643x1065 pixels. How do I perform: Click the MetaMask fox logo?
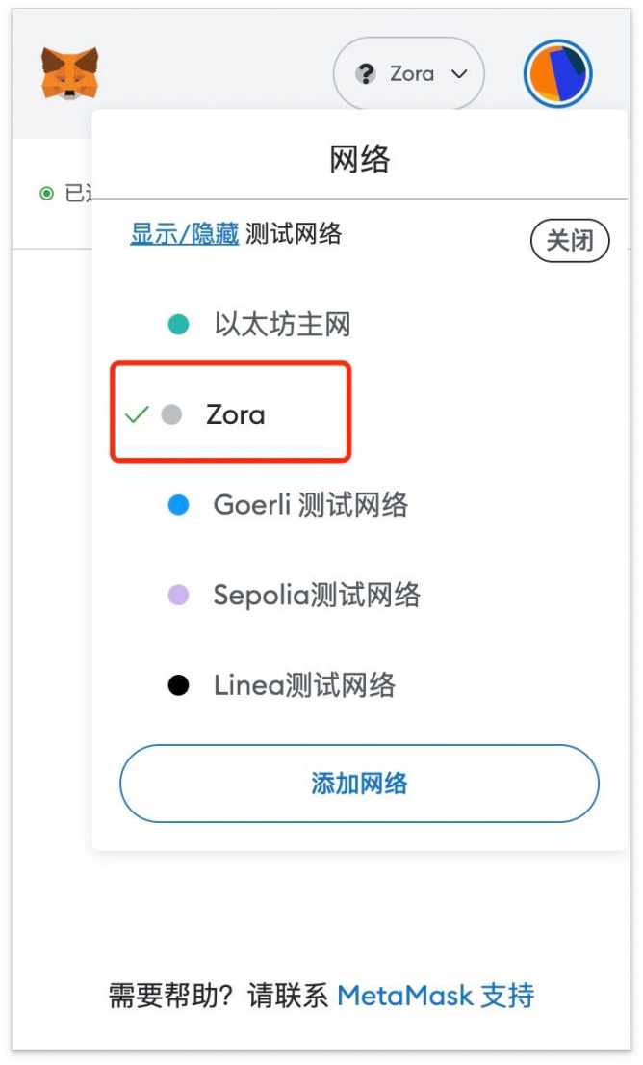pyautogui.click(x=69, y=73)
